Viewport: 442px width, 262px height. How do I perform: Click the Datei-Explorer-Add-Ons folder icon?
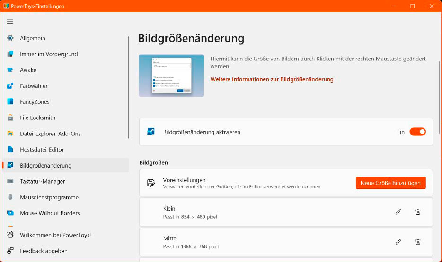click(x=10, y=134)
